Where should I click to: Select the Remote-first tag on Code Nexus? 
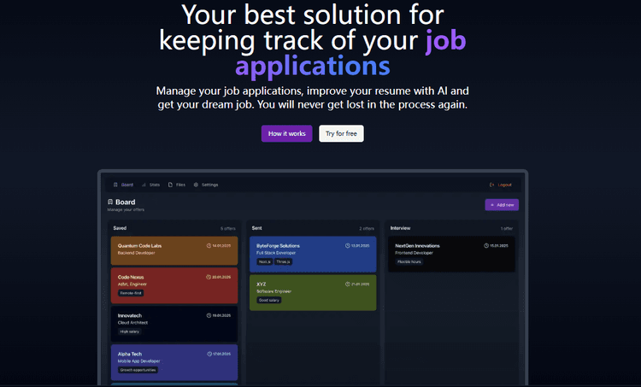tap(131, 293)
